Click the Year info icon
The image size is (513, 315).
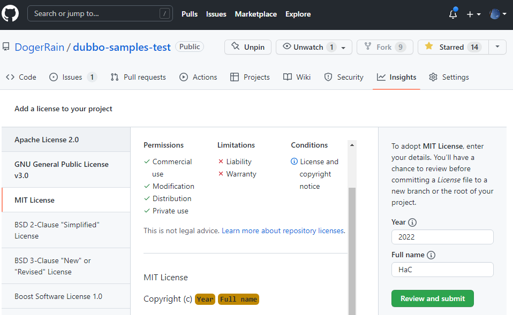click(x=412, y=222)
